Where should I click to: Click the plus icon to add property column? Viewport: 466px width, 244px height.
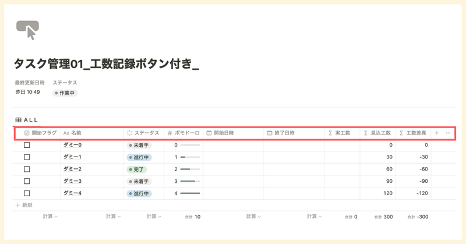(436, 133)
